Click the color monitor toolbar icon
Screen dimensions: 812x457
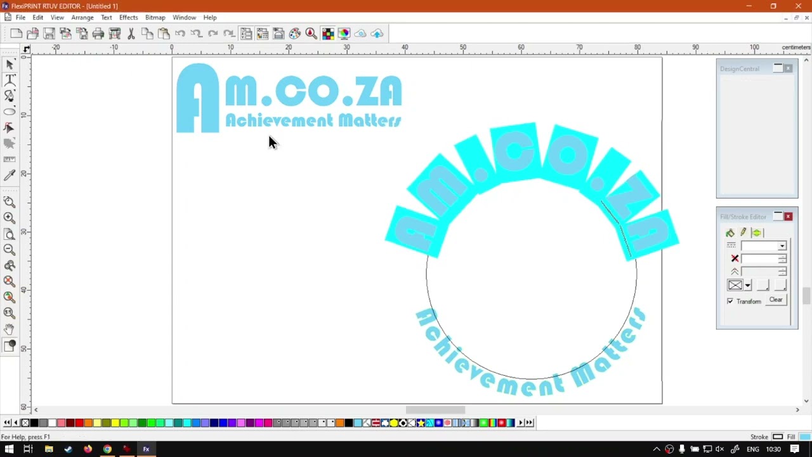tap(344, 34)
